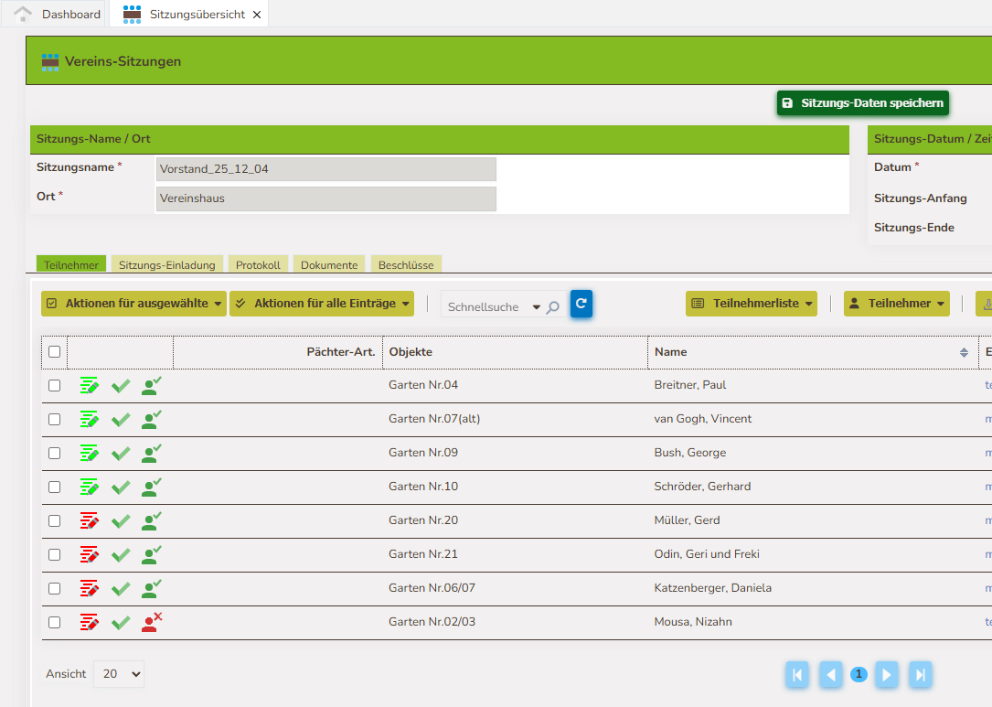Screen dimensions: 992x707
Task: Go to the last page of results
Action: click(x=920, y=675)
